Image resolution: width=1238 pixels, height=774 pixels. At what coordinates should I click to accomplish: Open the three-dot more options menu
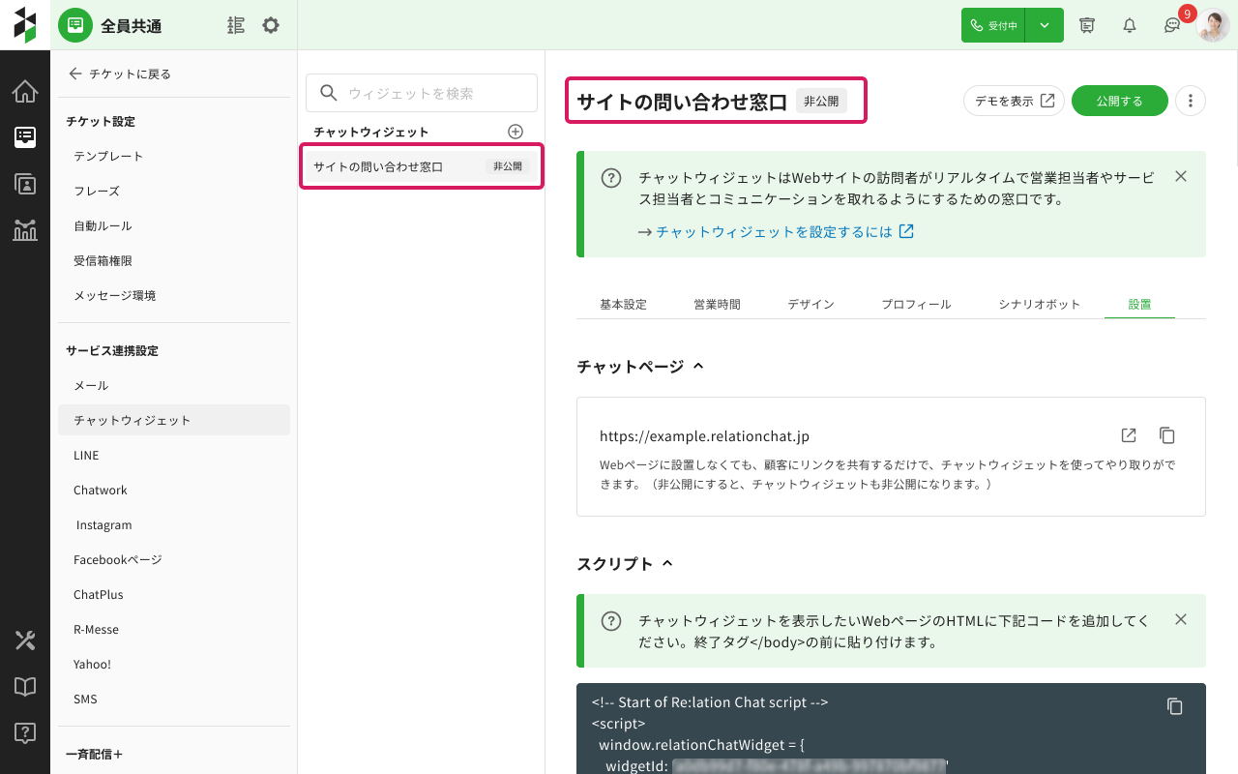tap(1191, 101)
